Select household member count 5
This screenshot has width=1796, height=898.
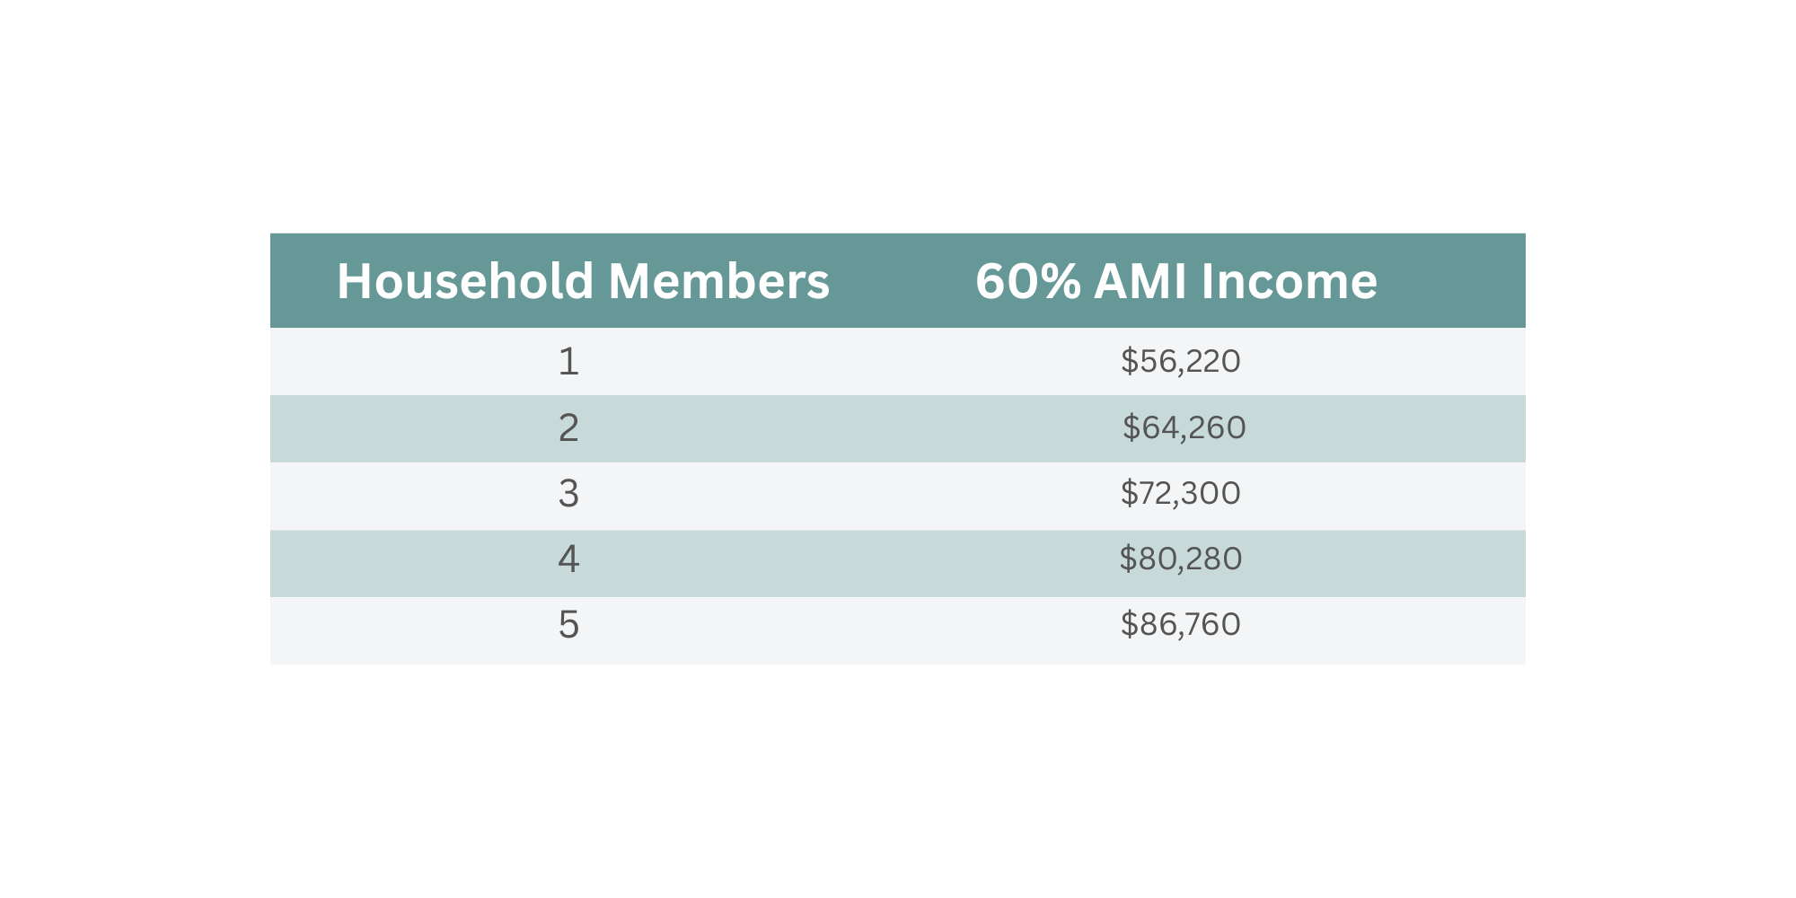(x=568, y=625)
